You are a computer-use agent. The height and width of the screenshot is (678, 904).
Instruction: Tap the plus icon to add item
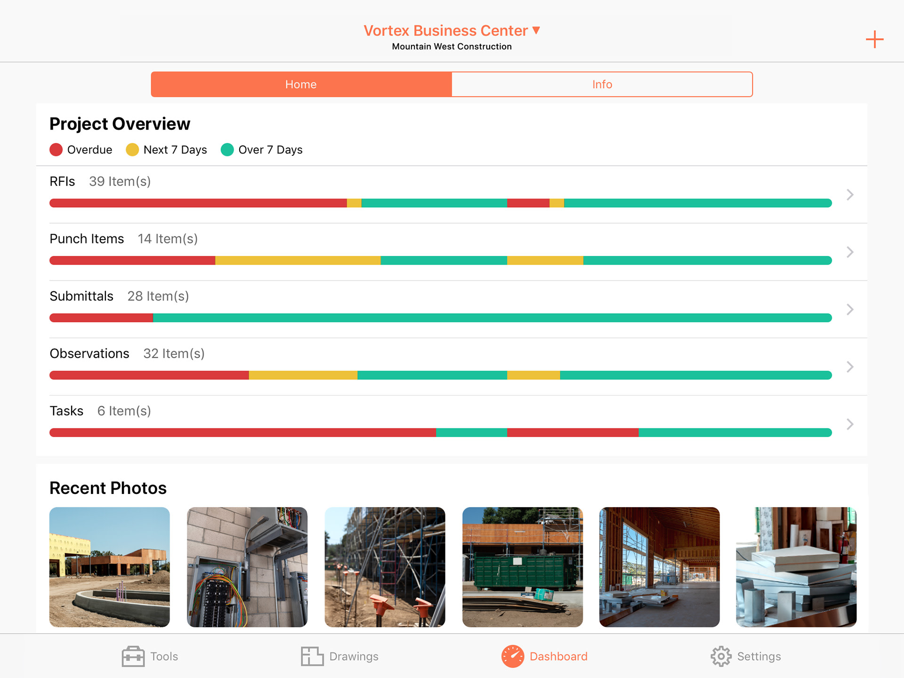tap(874, 40)
